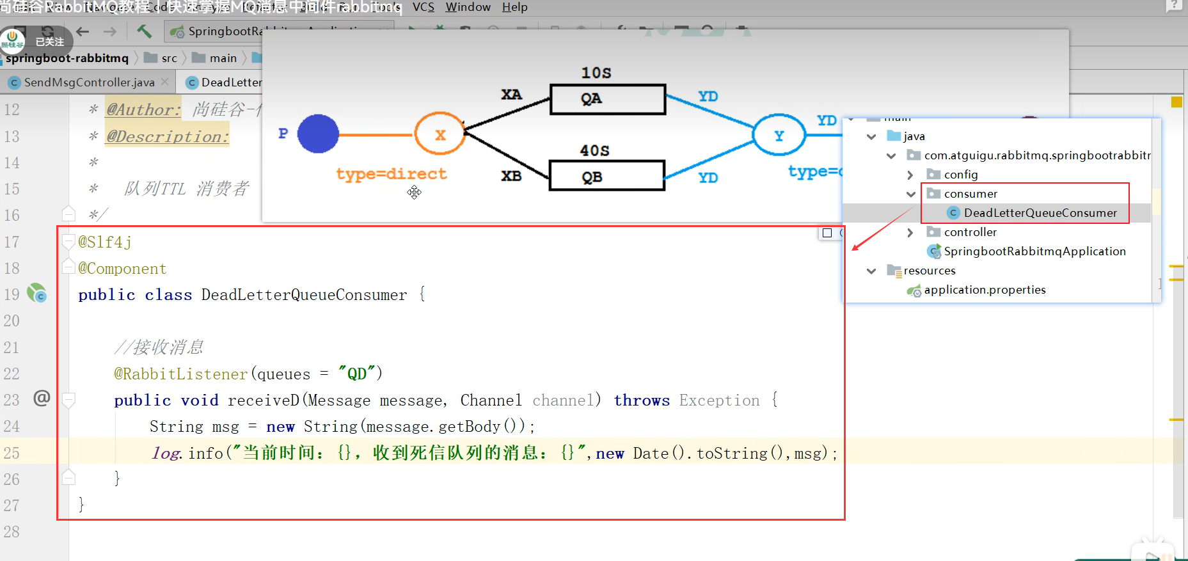This screenshot has width=1188, height=561.
Task: Click the @RabbitListener annotation
Action: 180,374
